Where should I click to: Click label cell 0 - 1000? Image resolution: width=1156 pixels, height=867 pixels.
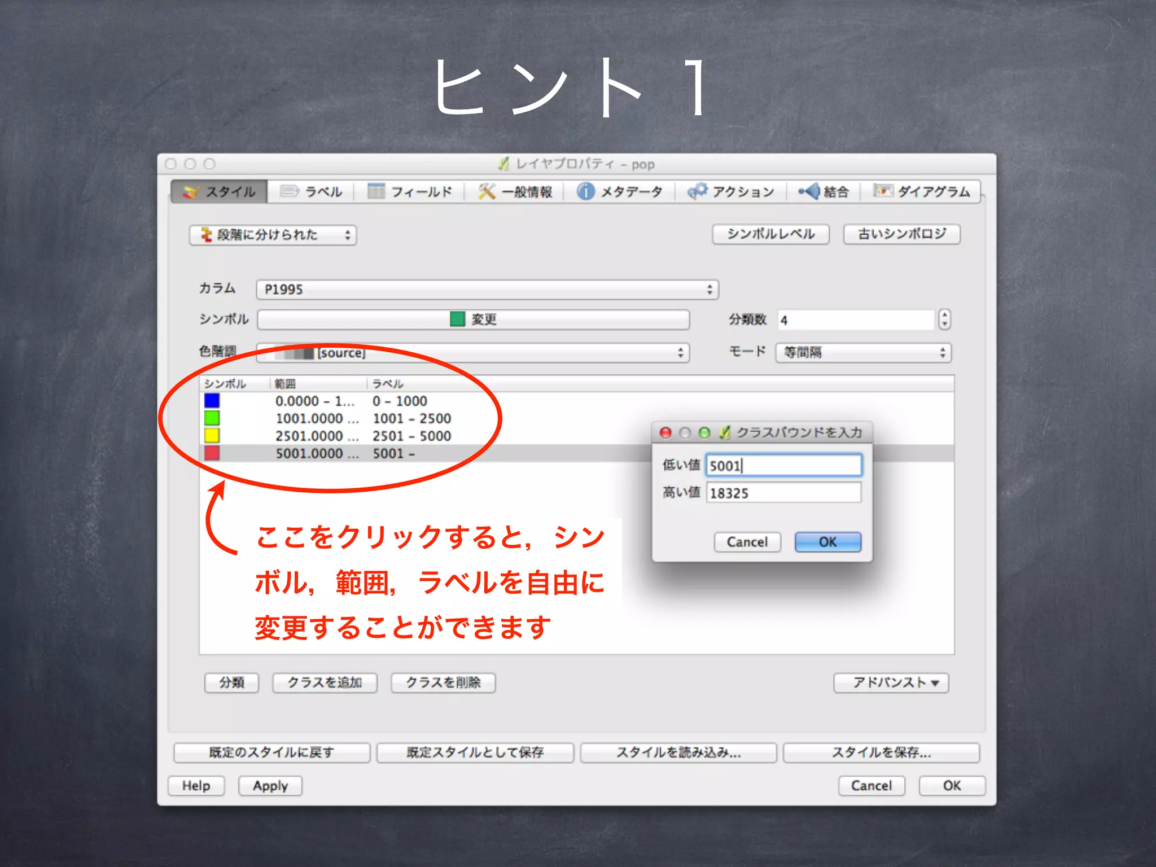coord(400,401)
